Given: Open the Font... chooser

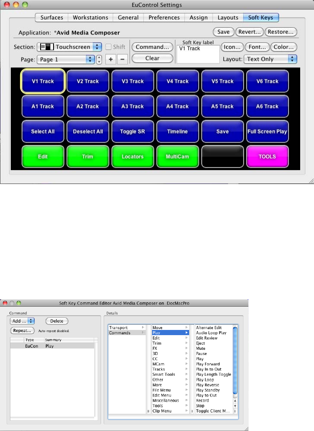Looking at the screenshot, I should (x=257, y=47).
